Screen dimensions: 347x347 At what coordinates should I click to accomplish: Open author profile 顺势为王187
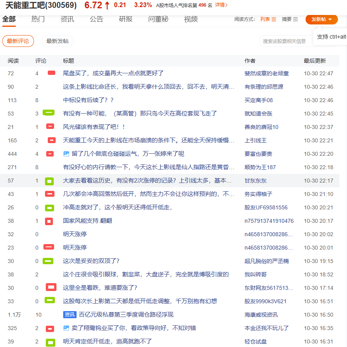coord(260,167)
